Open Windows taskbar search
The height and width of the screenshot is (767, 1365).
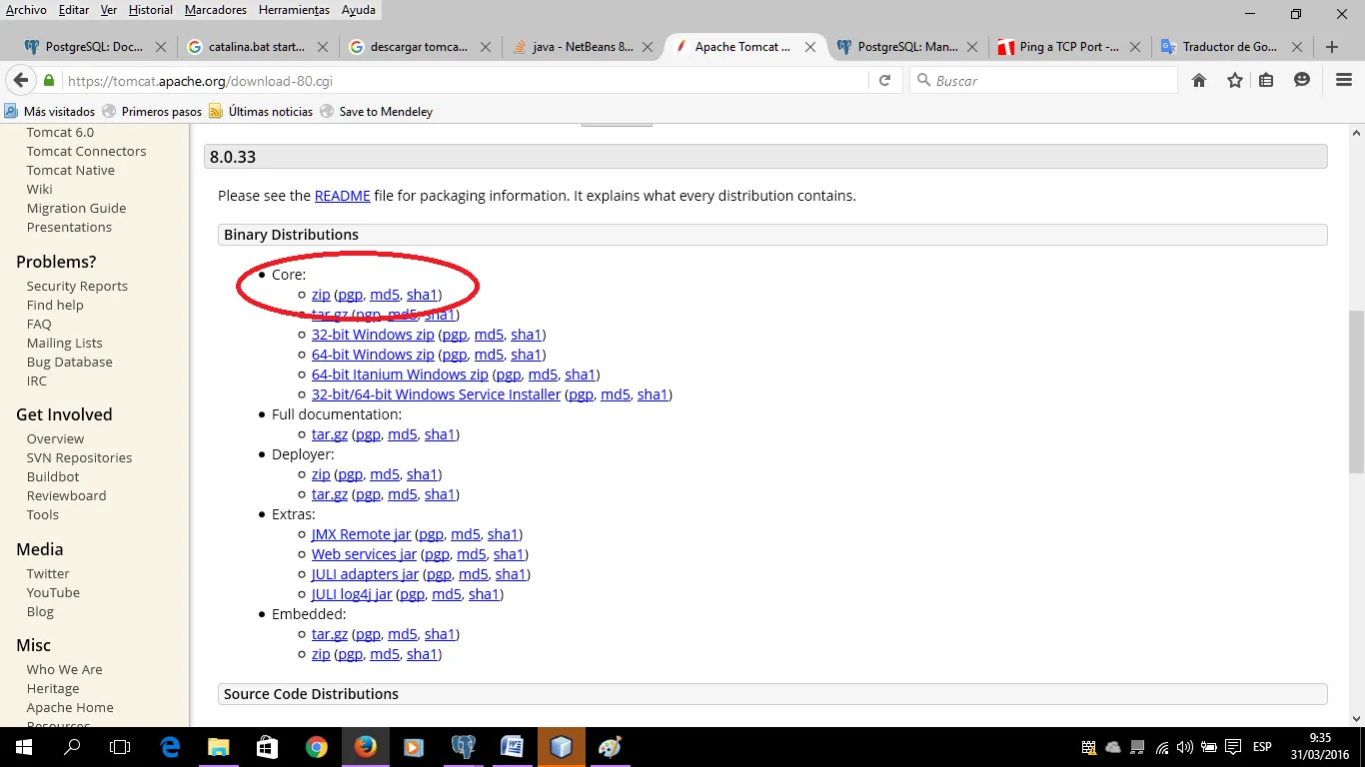point(72,747)
